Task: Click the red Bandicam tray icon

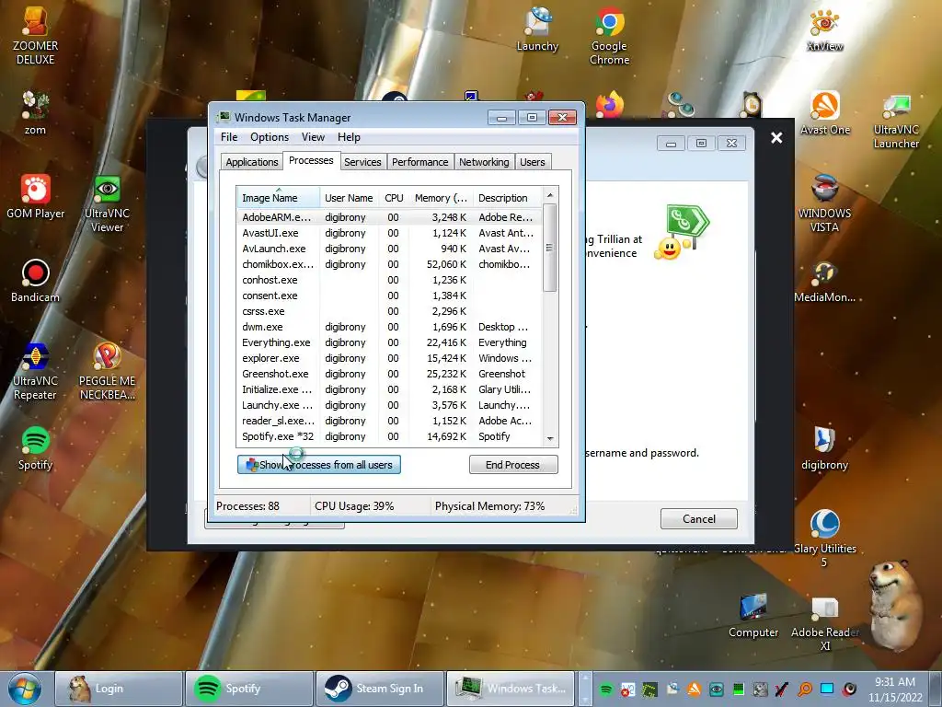Action: pyautogui.click(x=849, y=689)
